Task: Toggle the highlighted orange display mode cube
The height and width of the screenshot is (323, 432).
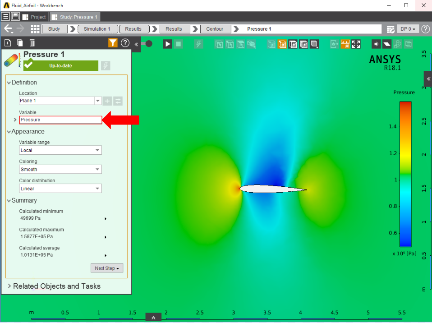Action: pos(282,44)
